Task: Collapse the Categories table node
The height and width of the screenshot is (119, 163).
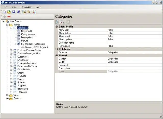Action: [11, 28]
